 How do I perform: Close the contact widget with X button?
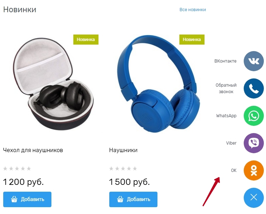(254, 197)
